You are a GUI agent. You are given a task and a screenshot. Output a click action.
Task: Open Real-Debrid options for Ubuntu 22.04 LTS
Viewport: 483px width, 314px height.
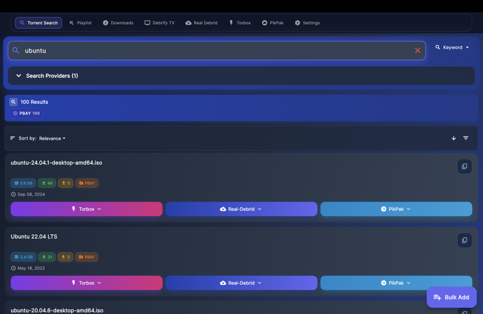(241, 283)
